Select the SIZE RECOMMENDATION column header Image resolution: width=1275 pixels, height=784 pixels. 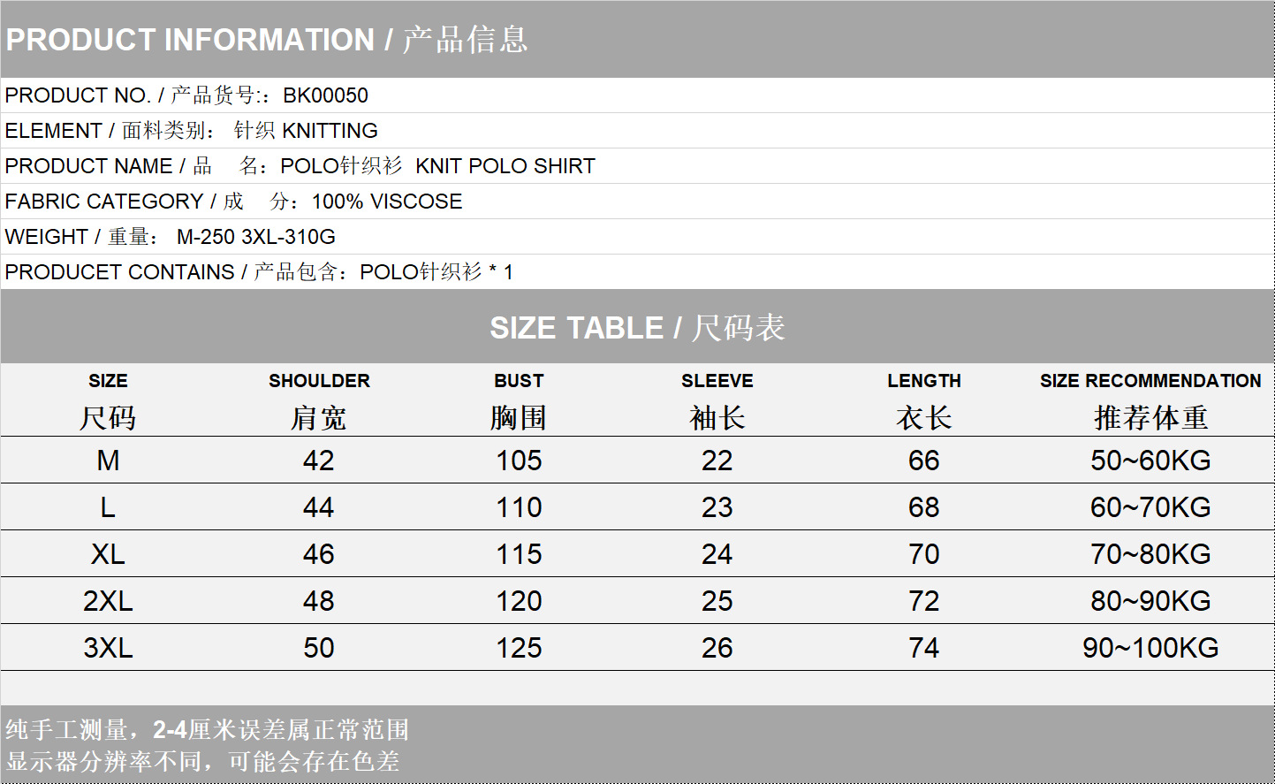click(1150, 381)
